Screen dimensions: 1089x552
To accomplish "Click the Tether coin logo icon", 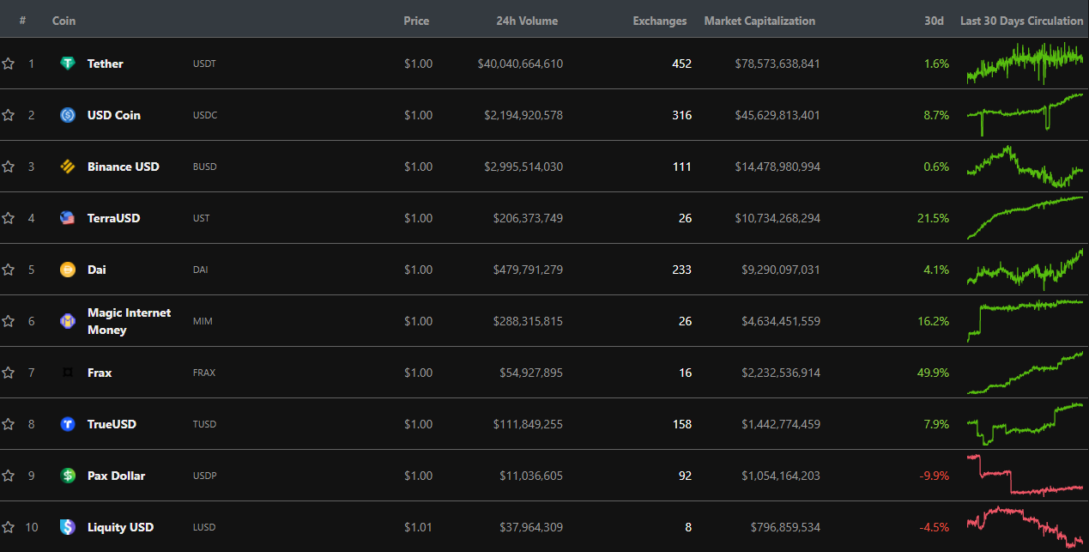I will [68, 64].
